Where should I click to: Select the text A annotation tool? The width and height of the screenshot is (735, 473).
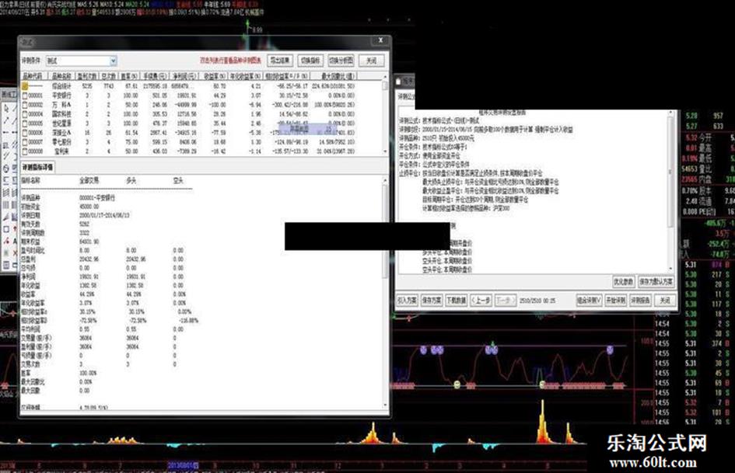pos(15,241)
